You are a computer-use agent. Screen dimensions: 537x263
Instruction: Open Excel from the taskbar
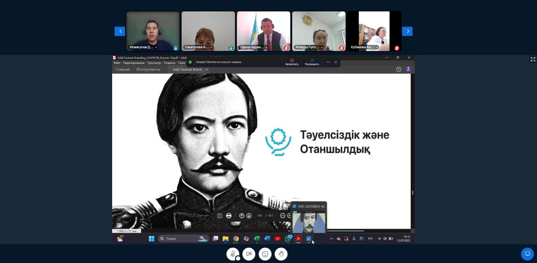(257, 238)
